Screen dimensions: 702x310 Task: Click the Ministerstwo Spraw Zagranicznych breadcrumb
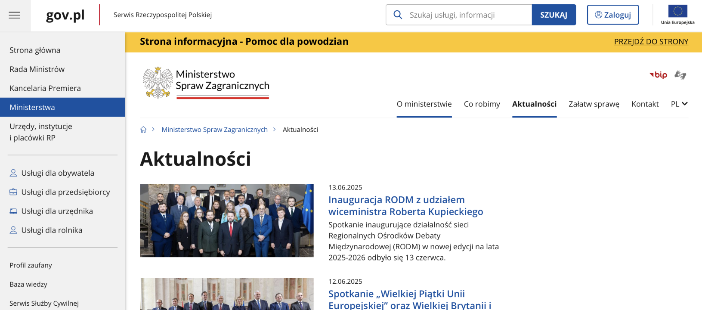click(x=214, y=130)
